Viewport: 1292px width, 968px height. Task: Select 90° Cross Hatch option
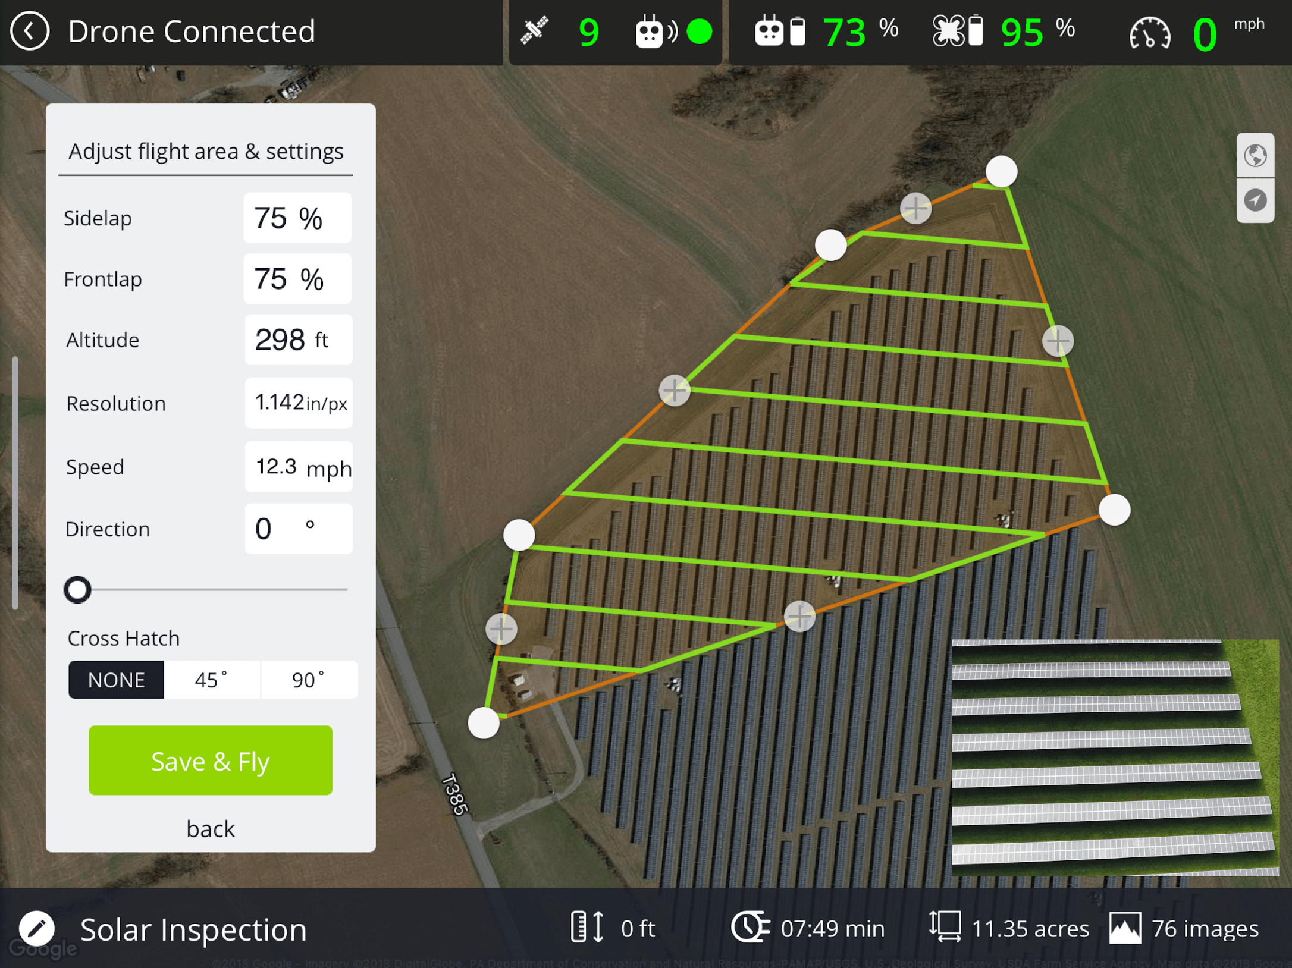(309, 680)
